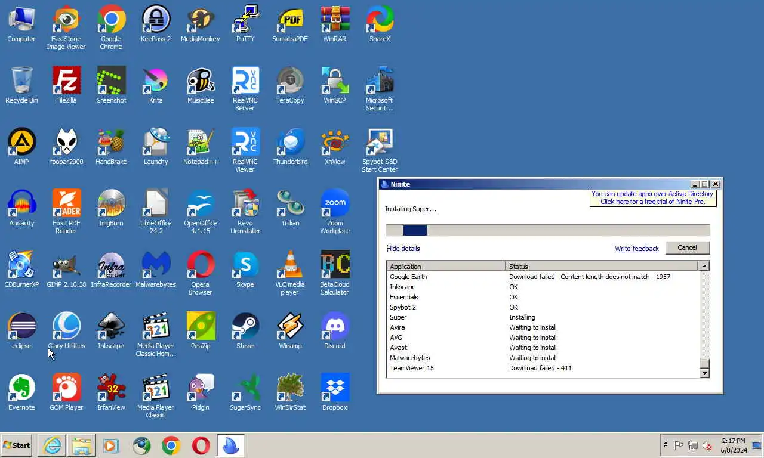Viewport: 764px width, 458px height.
Task: Open the Dropbox desktop shortcut
Action: 335,392
